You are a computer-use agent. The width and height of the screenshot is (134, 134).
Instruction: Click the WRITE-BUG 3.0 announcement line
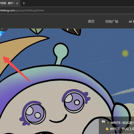(122, 129)
